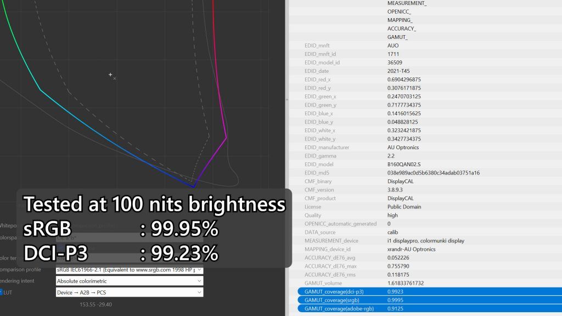Click the EDID_mnft_id value 1711

393,54
